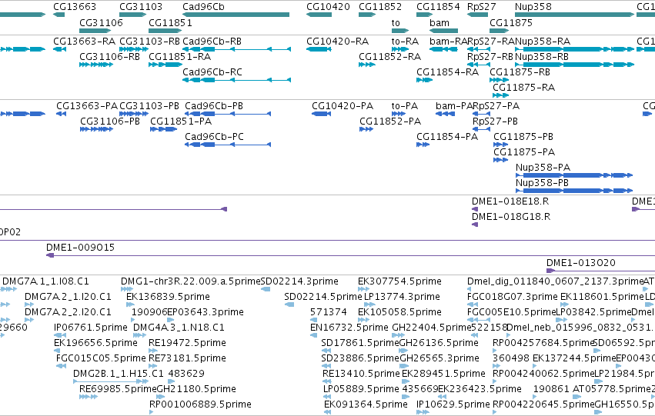The width and height of the screenshot is (655, 416).
Task: Select protein Cad96Cb-PB glyph
Action: (228, 114)
